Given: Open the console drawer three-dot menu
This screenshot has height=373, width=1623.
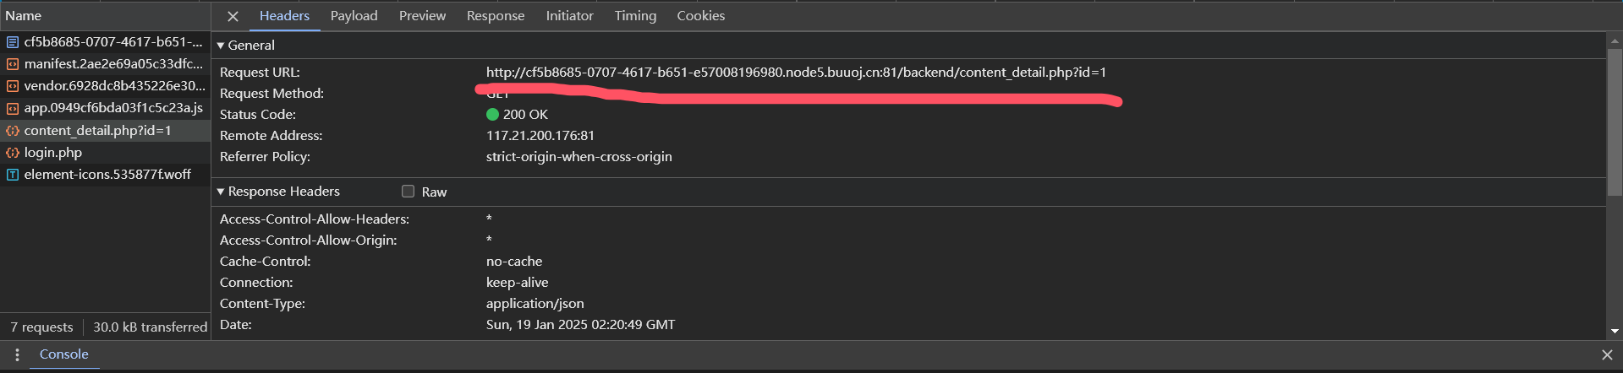Looking at the screenshot, I should 17,355.
